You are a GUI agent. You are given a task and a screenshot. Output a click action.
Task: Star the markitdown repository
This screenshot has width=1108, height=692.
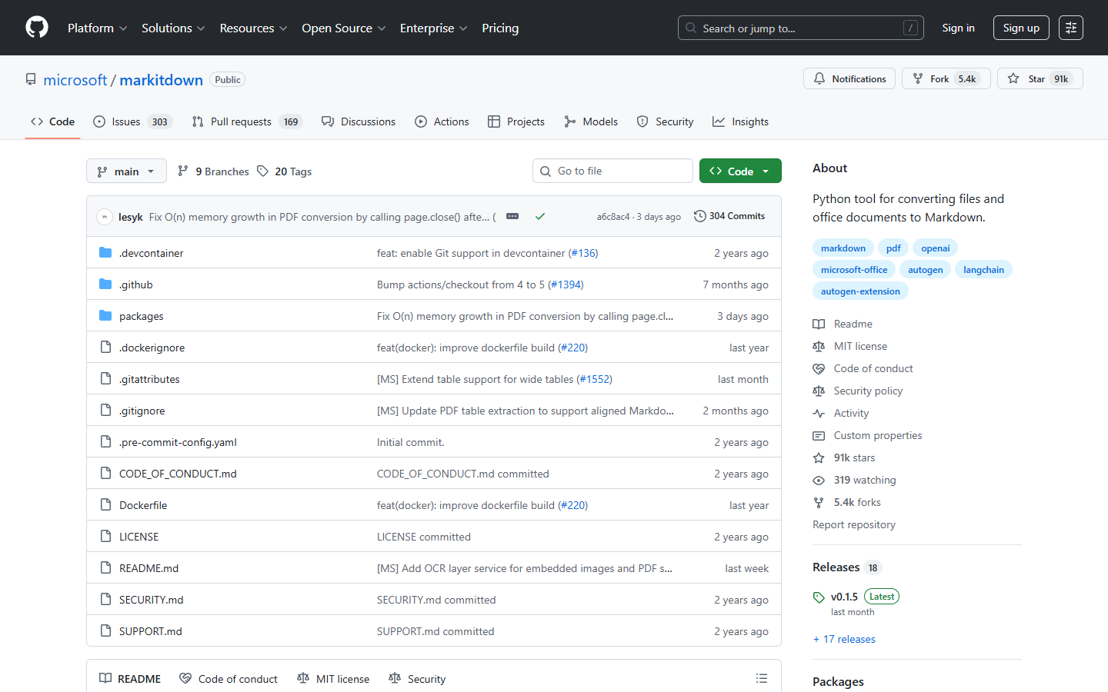pos(1040,78)
